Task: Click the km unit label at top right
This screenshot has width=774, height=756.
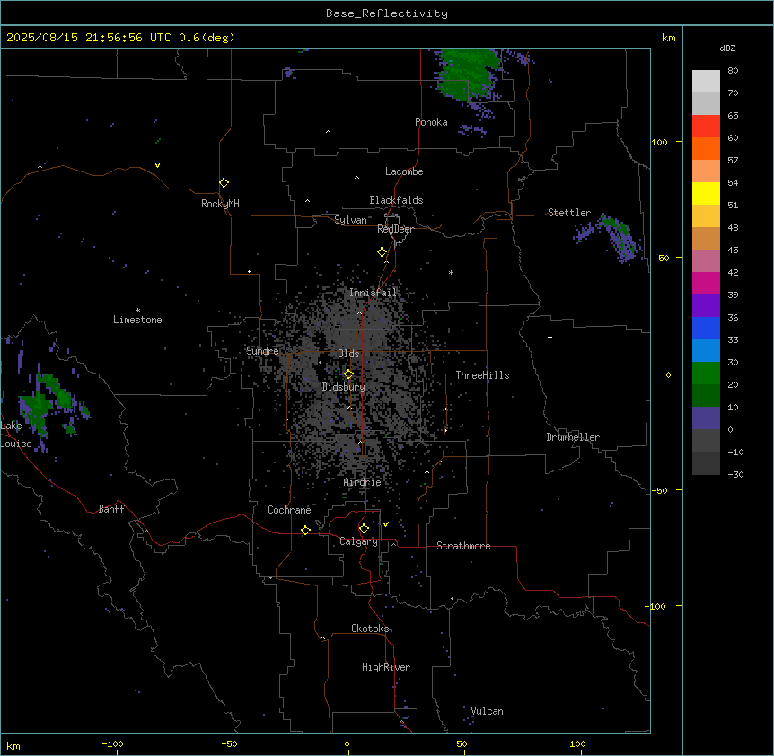Action: pyautogui.click(x=668, y=38)
